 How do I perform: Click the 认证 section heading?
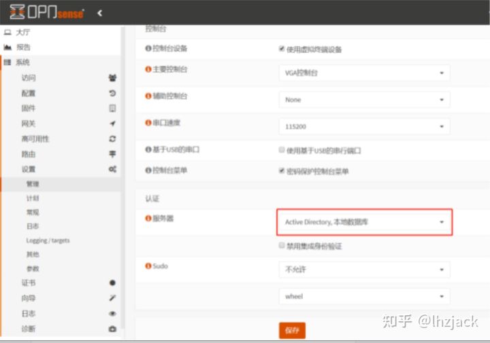tap(152, 198)
